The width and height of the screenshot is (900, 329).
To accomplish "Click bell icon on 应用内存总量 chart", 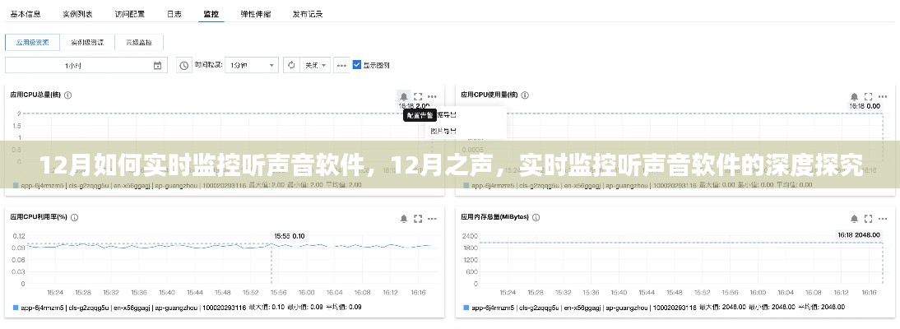I will [851, 218].
